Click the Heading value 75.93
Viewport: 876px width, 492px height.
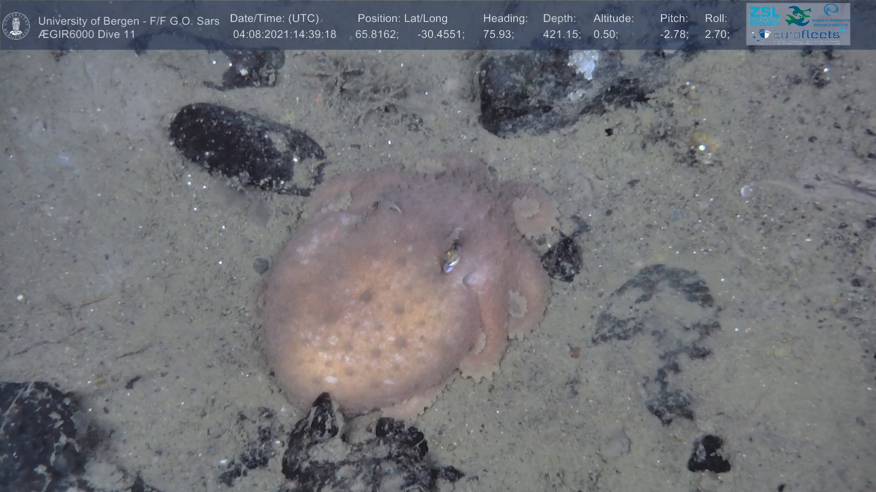(x=498, y=35)
